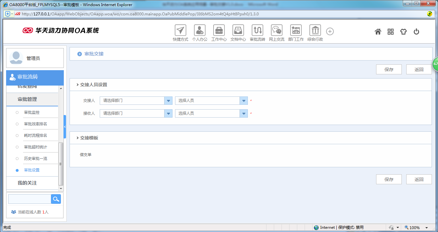This screenshot has height=232, width=438.
Task: Open the 综合行政 administration icon
Action: [x=315, y=31]
